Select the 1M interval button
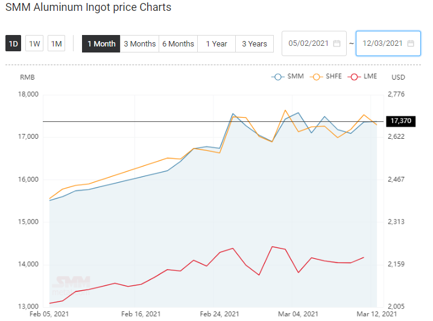 (x=56, y=43)
